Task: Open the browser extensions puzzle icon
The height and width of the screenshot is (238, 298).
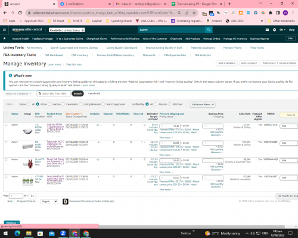Action: pyautogui.click(x=270, y=13)
